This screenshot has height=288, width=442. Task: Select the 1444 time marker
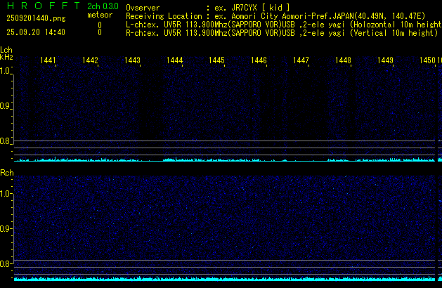click(x=175, y=61)
